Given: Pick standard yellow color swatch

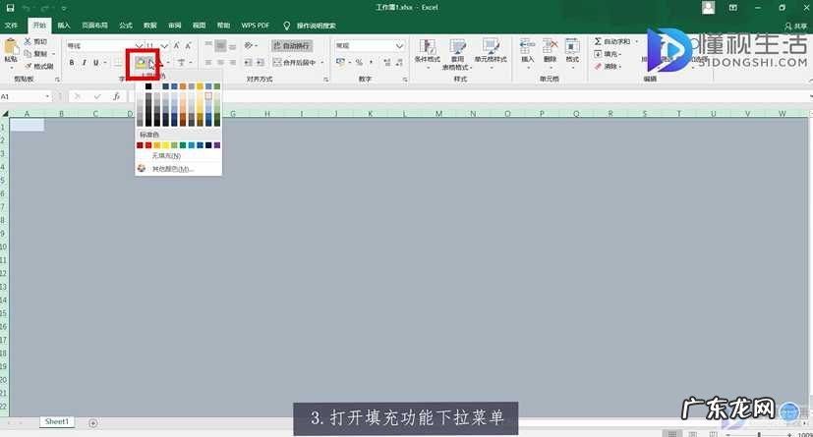Looking at the screenshot, I should pyautogui.click(x=165, y=145).
